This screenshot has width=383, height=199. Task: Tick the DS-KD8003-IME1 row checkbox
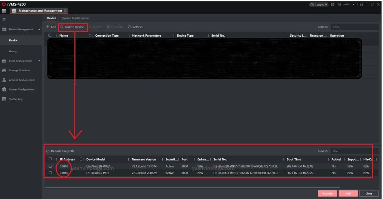(50, 173)
